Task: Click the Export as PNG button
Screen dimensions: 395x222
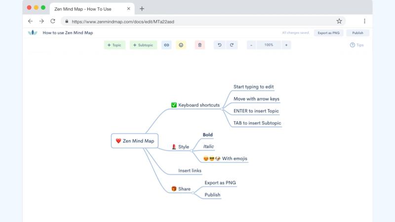Action: coord(328,33)
